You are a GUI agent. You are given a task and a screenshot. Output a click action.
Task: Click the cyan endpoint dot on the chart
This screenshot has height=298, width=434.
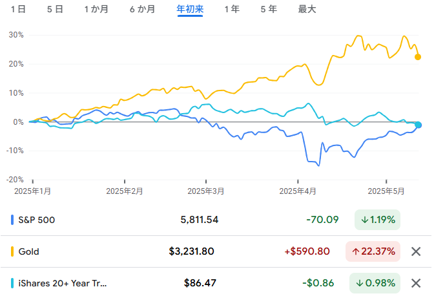[418, 125]
